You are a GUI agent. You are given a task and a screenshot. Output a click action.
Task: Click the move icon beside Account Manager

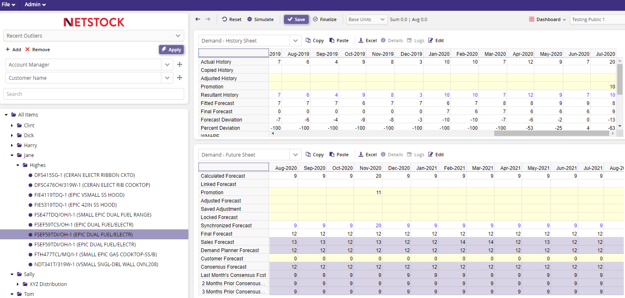point(180,64)
